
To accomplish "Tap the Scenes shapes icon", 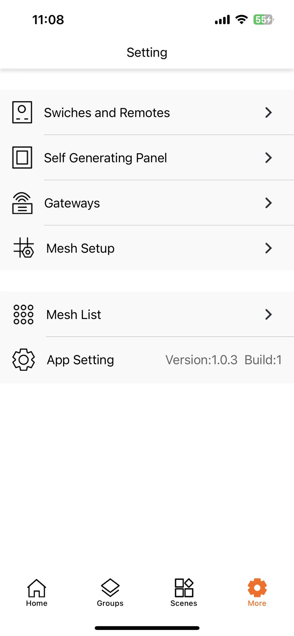I will click(184, 588).
